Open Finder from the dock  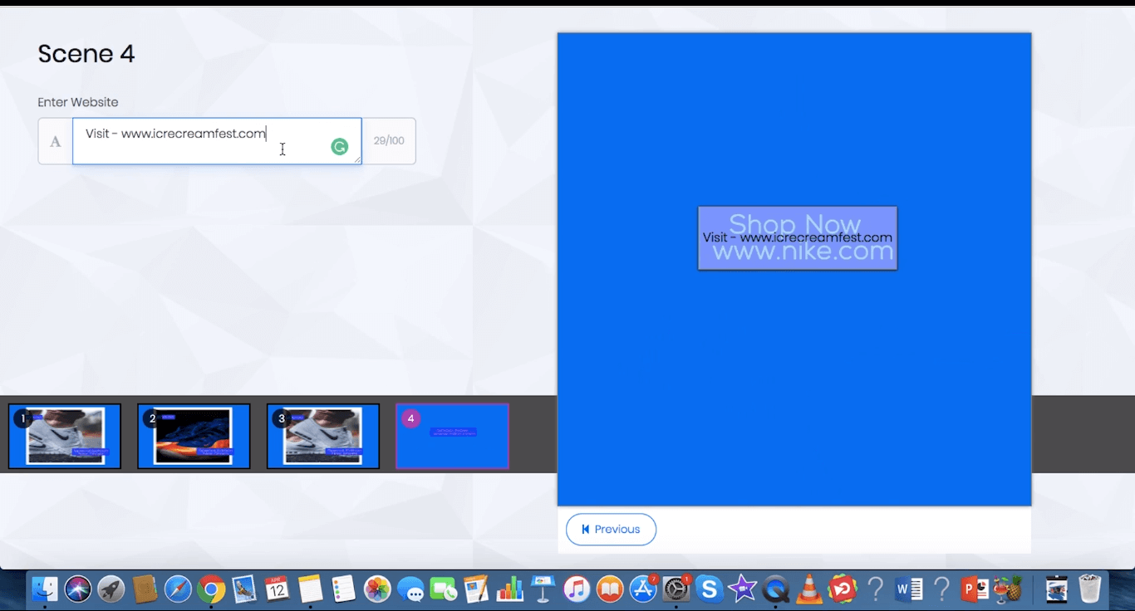coord(45,589)
